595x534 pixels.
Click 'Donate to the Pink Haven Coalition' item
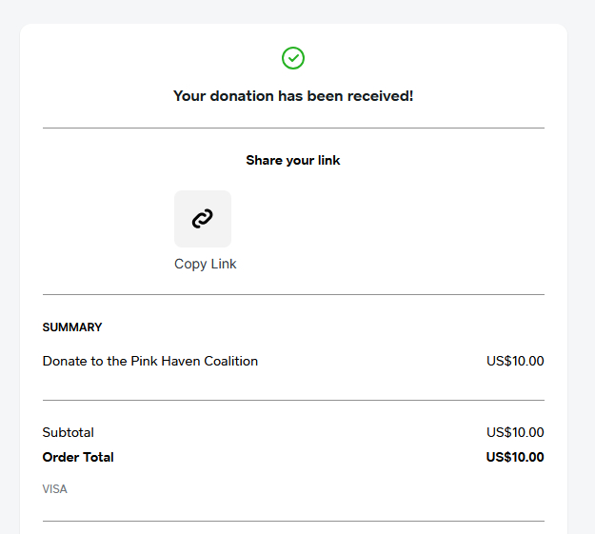pyautogui.click(x=150, y=361)
